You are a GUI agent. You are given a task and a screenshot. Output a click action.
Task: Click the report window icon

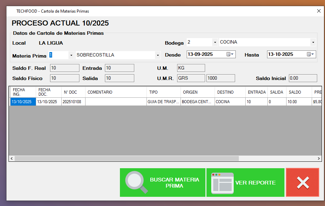click(222, 183)
